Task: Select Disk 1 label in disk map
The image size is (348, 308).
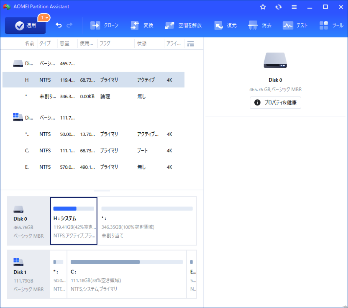Action: [x=20, y=272]
